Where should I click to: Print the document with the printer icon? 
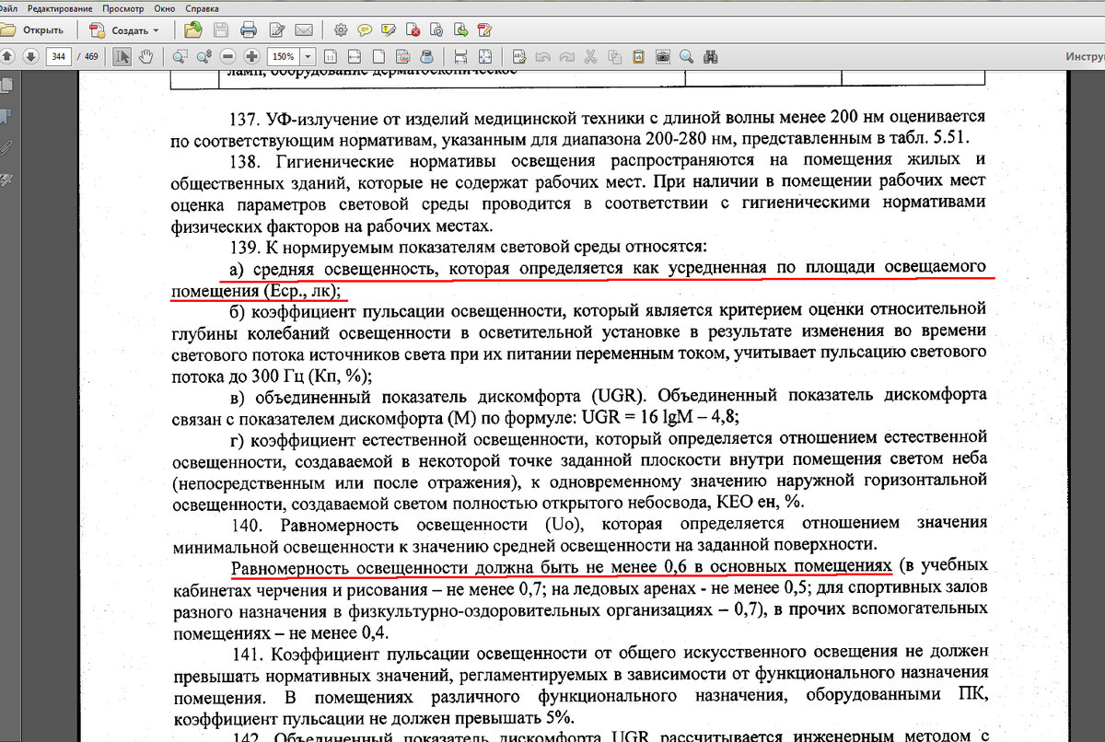point(249,29)
